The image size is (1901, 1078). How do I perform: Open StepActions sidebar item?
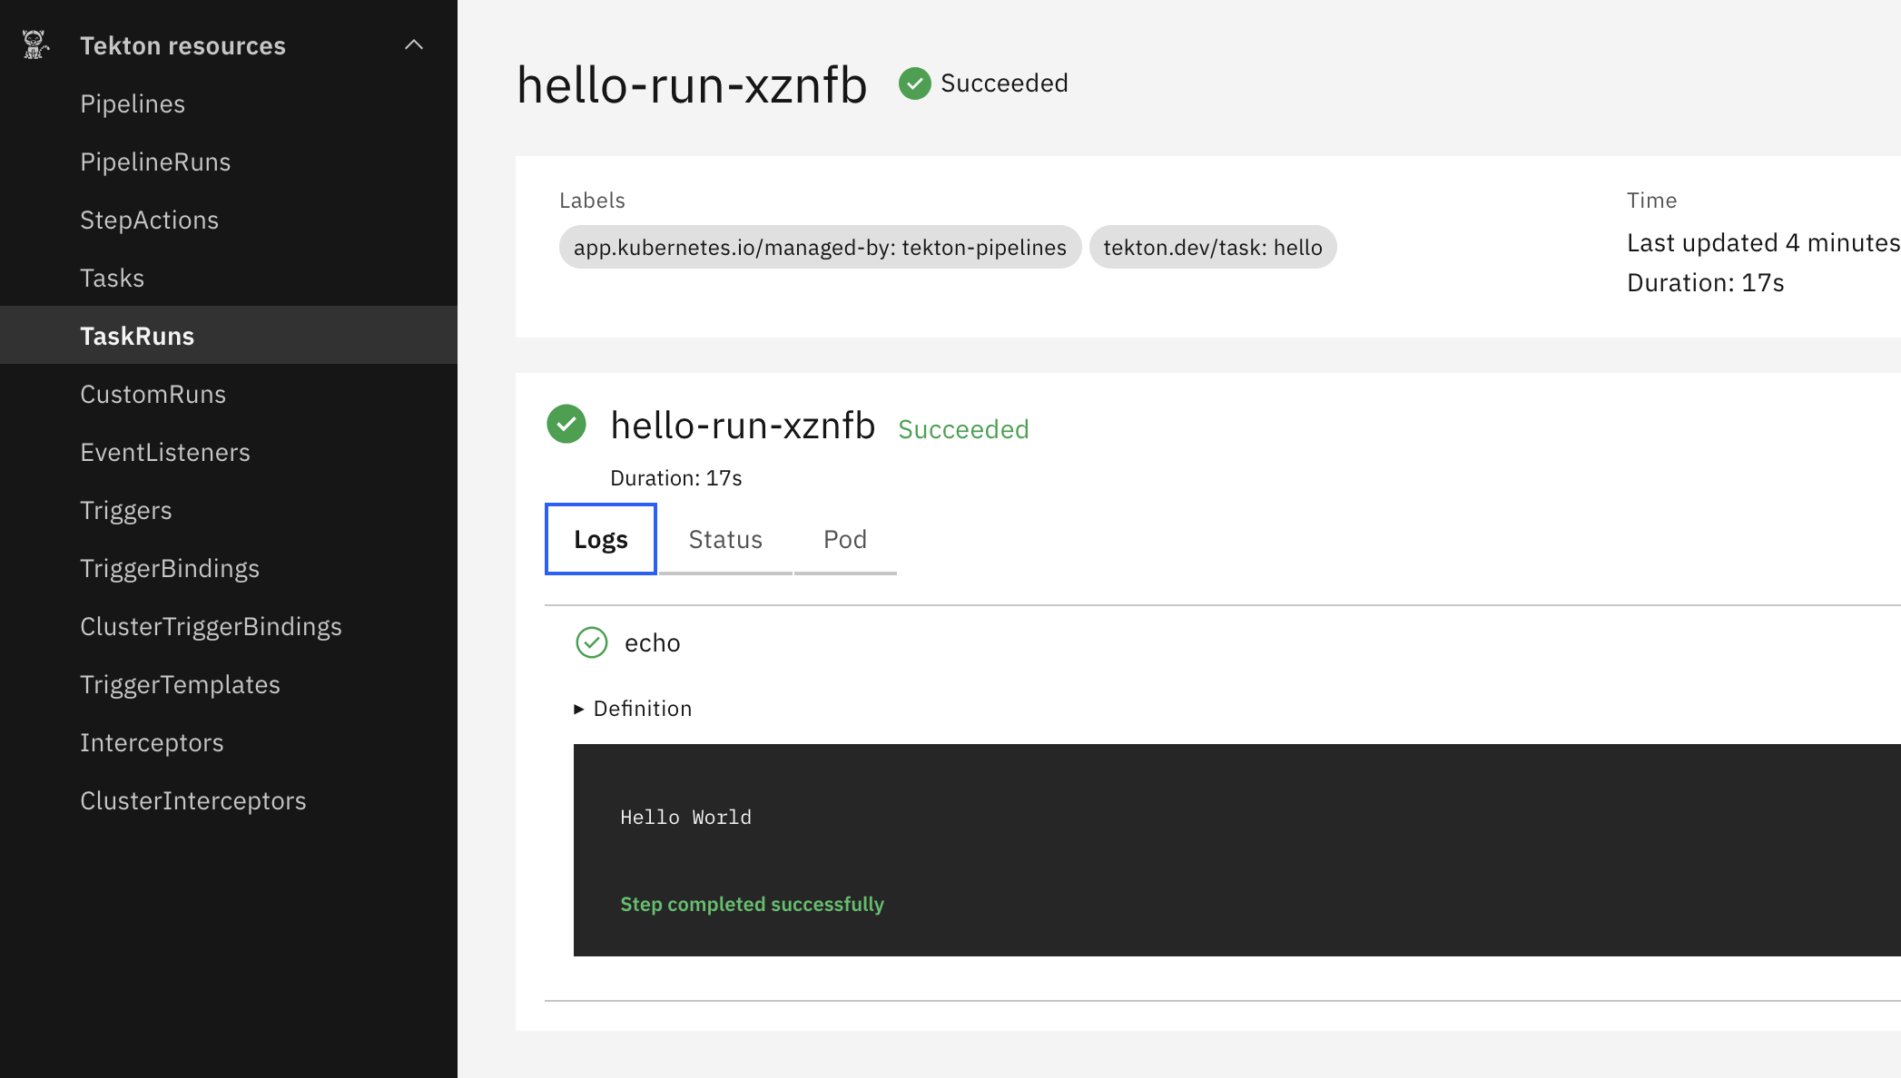(x=149, y=220)
